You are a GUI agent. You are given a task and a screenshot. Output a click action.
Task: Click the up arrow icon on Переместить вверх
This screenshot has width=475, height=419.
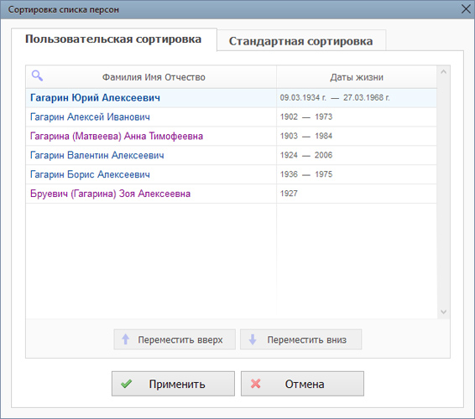[x=125, y=339]
